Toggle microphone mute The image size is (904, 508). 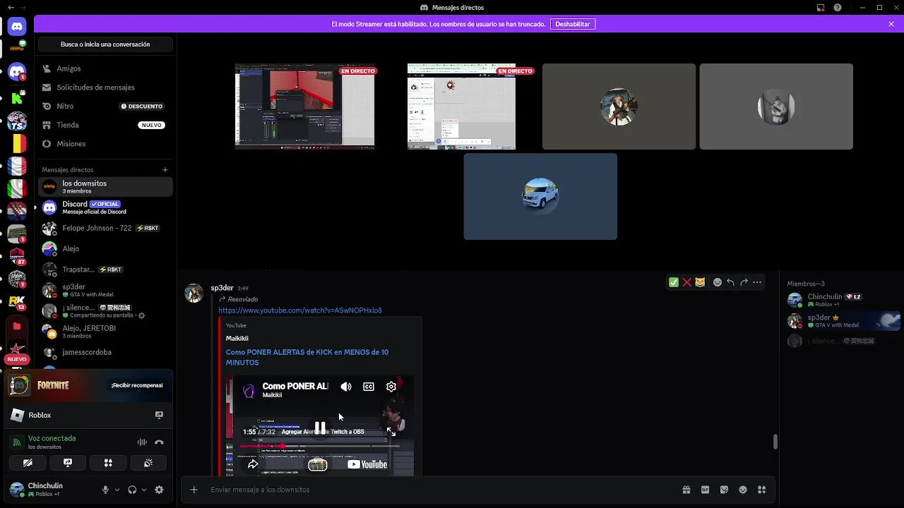pyautogui.click(x=105, y=490)
